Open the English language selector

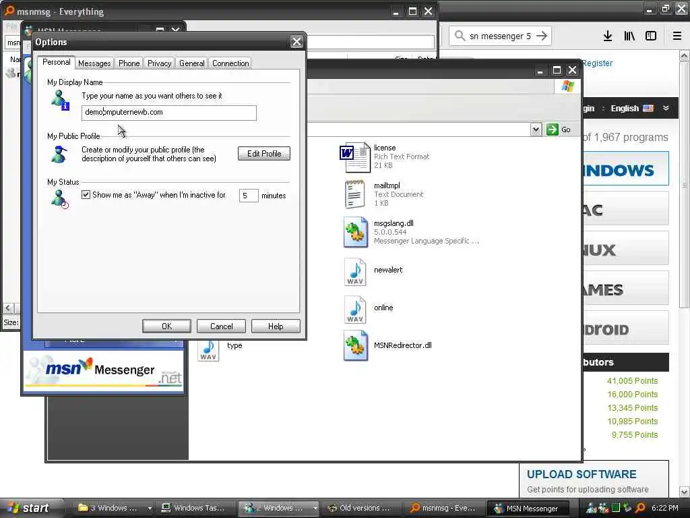(632, 109)
